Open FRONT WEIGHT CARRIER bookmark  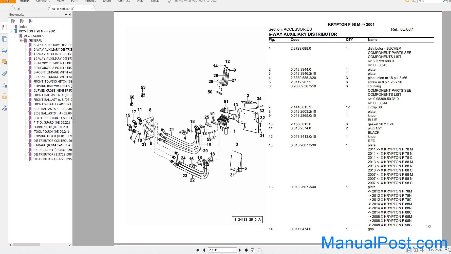(x=53, y=104)
